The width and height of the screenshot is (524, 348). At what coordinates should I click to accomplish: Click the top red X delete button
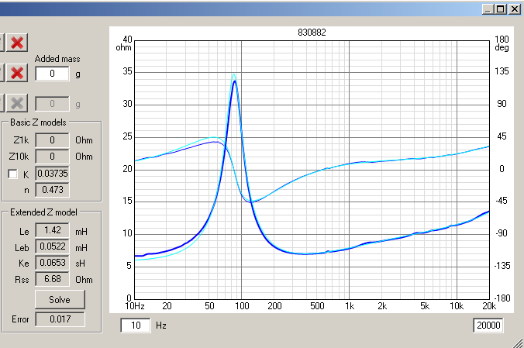[17, 43]
